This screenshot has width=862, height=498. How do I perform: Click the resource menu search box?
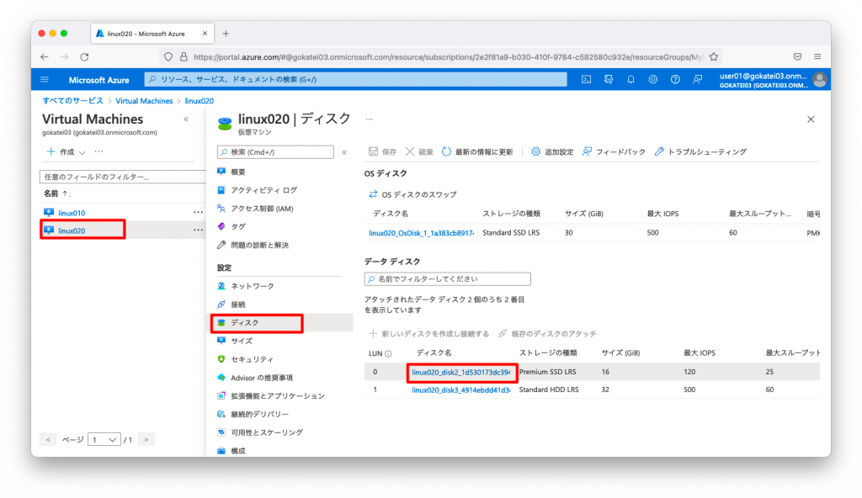point(275,152)
